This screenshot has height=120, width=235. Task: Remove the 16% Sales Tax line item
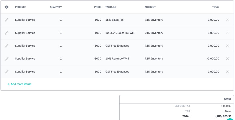227,20
